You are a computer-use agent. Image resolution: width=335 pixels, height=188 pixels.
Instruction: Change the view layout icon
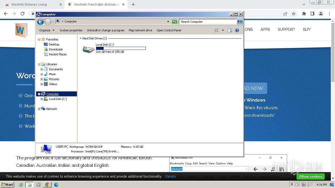(217, 30)
